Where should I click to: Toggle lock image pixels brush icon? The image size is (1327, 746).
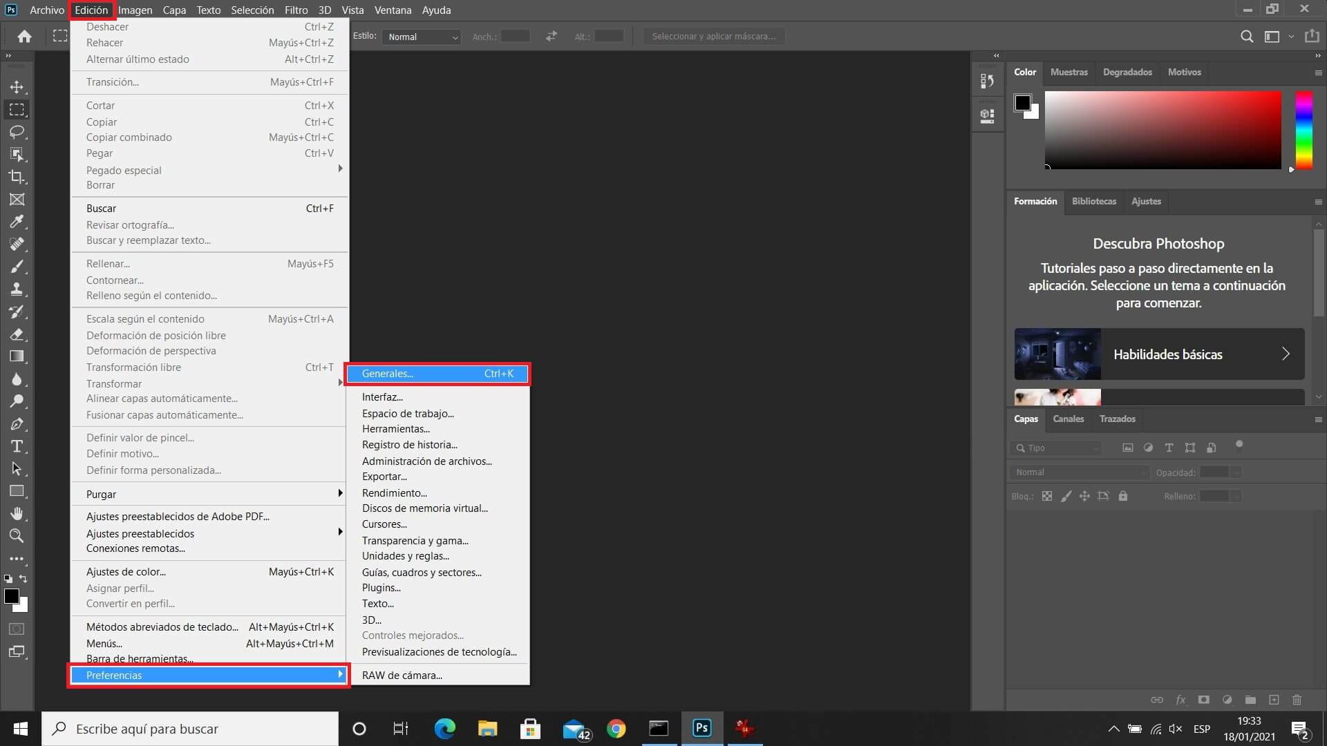[1066, 496]
